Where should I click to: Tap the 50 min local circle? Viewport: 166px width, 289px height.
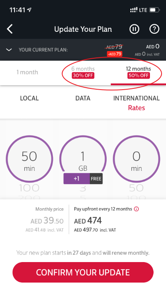[x=29, y=159]
